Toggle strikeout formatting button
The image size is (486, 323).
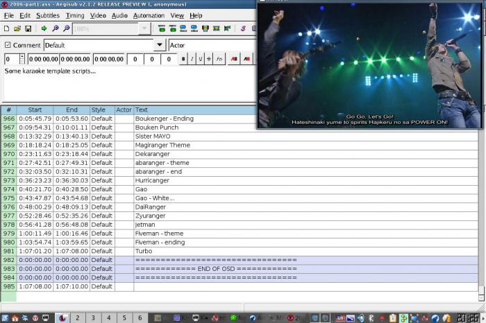coord(208,59)
